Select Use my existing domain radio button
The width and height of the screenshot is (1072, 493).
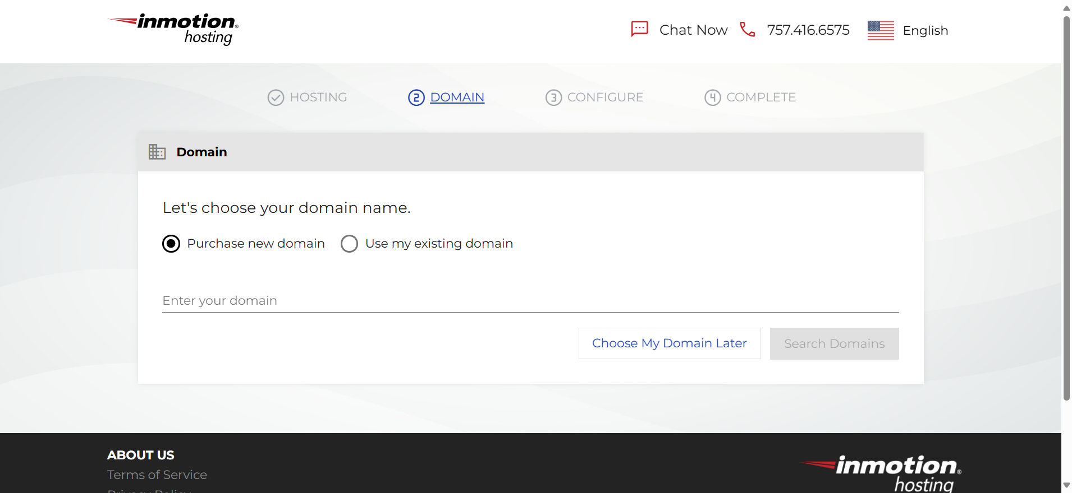click(x=349, y=244)
